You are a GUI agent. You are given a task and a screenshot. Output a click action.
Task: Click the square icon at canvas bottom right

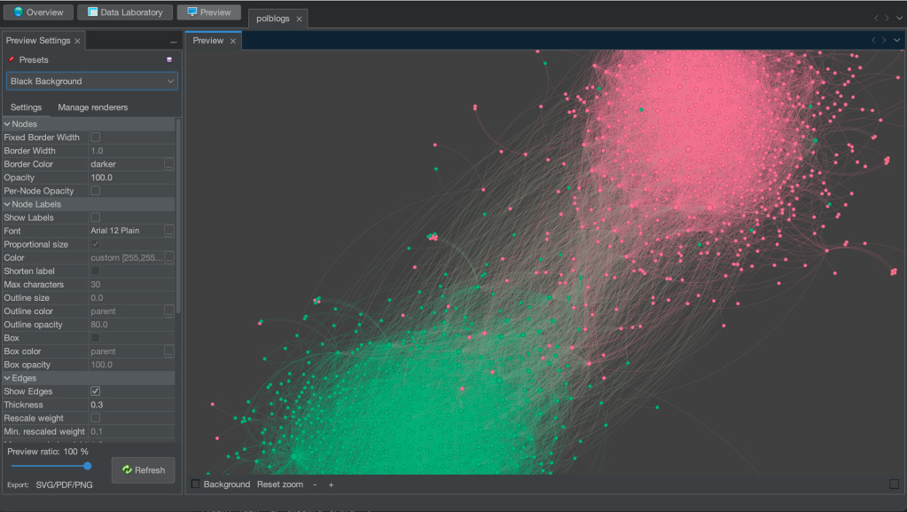[x=895, y=484]
